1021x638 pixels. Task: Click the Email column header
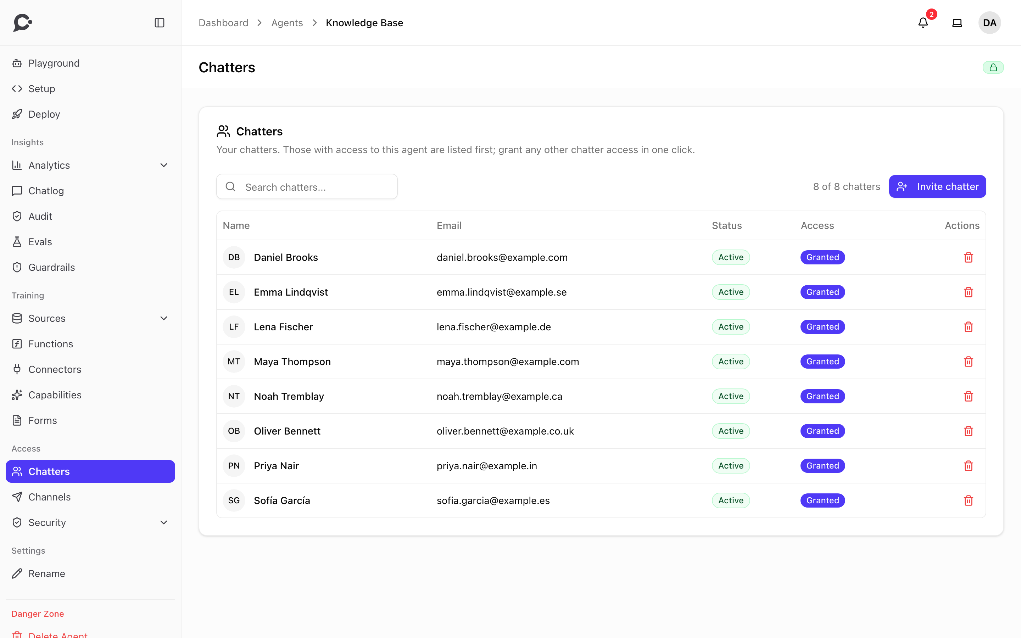click(449, 225)
